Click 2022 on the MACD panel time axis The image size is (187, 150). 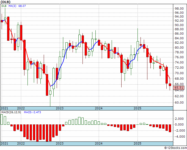coord(21,143)
